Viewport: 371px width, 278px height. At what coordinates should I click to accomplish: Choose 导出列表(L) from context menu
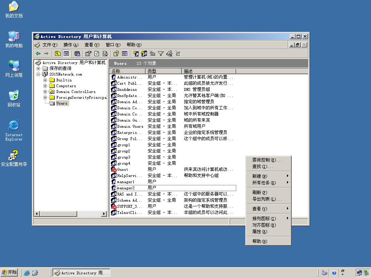click(x=268, y=199)
